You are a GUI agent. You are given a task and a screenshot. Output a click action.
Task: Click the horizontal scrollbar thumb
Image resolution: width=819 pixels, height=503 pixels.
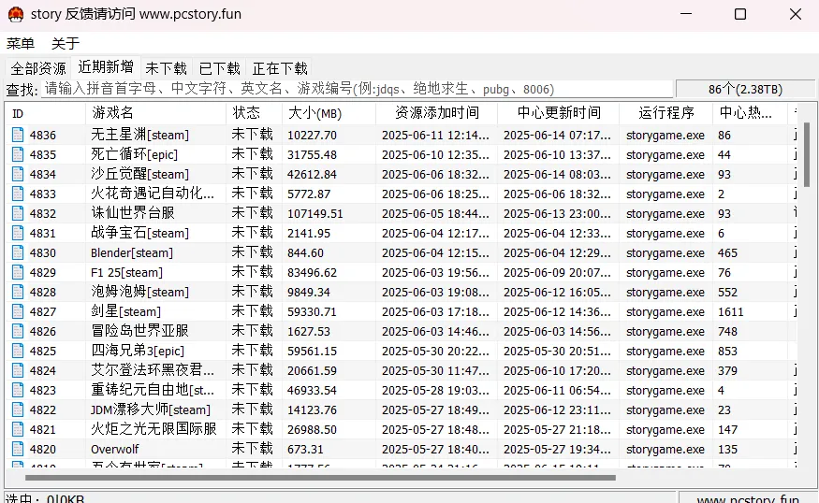tap(320, 478)
